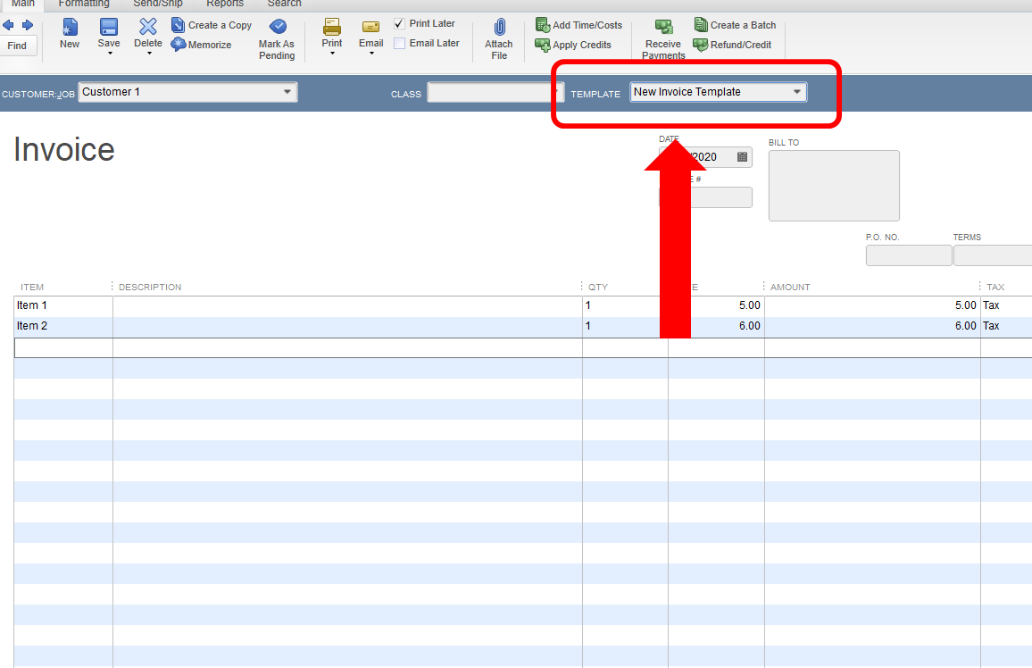Enable the Email Later checkbox
The width and height of the screenshot is (1032, 668).
398,42
